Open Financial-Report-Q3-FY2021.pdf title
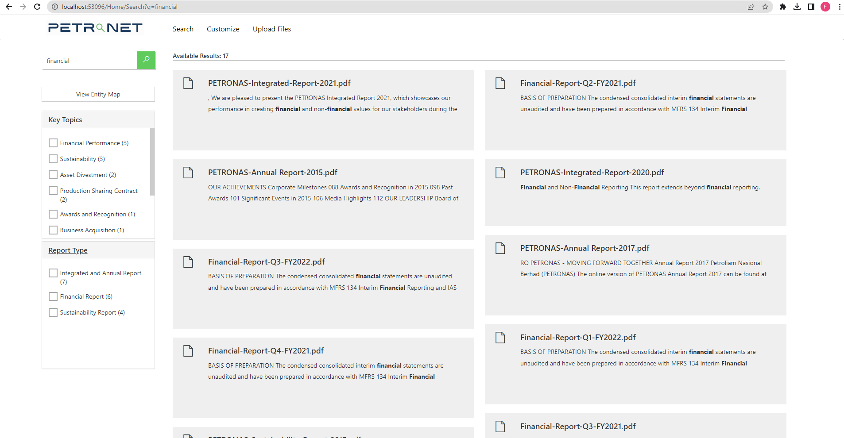Viewport: 844px width, 438px height. pyautogui.click(x=578, y=426)
